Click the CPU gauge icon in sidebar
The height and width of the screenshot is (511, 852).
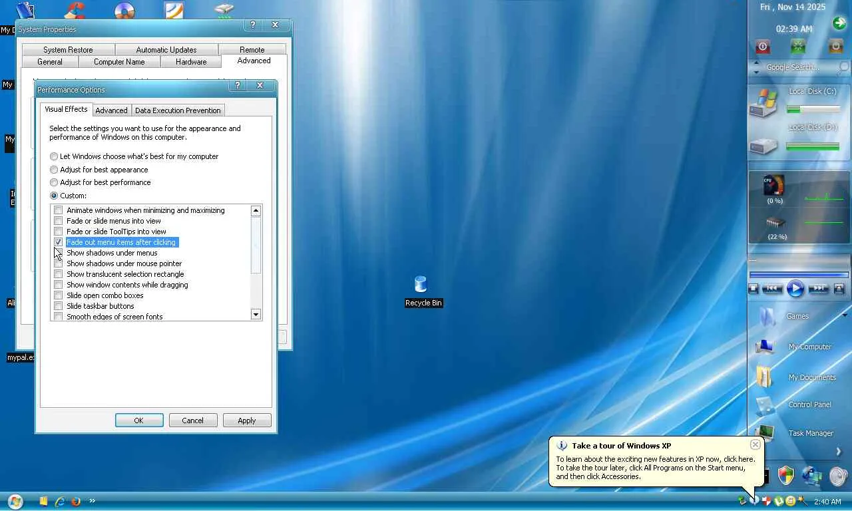[773, 186]
